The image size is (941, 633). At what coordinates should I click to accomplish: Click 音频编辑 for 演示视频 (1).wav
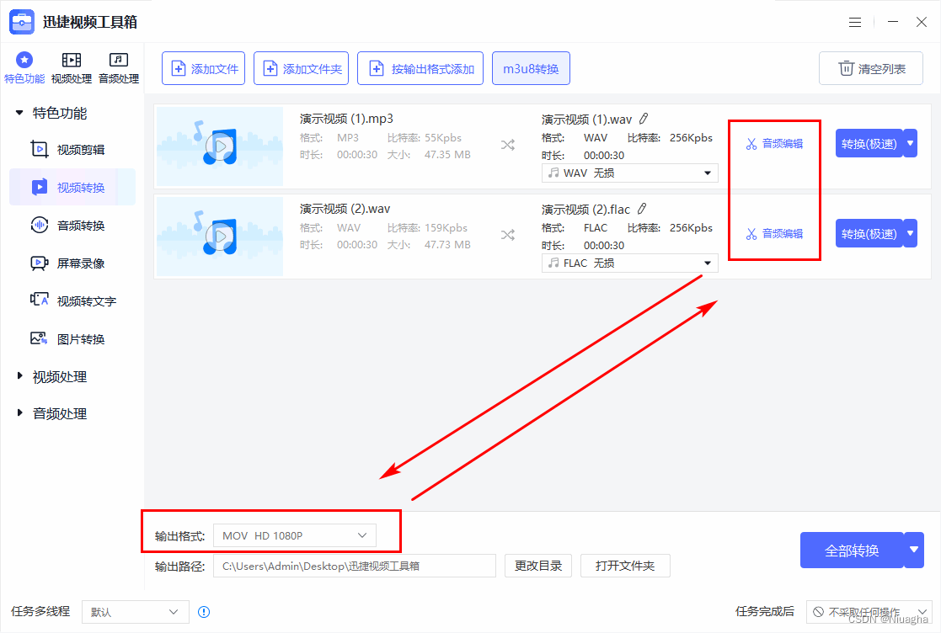pos(774,144)
